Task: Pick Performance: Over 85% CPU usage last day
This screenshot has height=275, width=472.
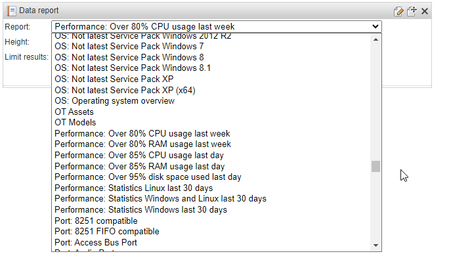Action: pos(211,156)
